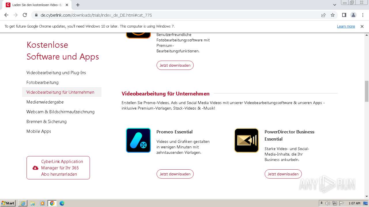Click Jetzt downloaden for PowerDirector Business Essential
The width and height of the screenshot is (369, 207).
283,174
